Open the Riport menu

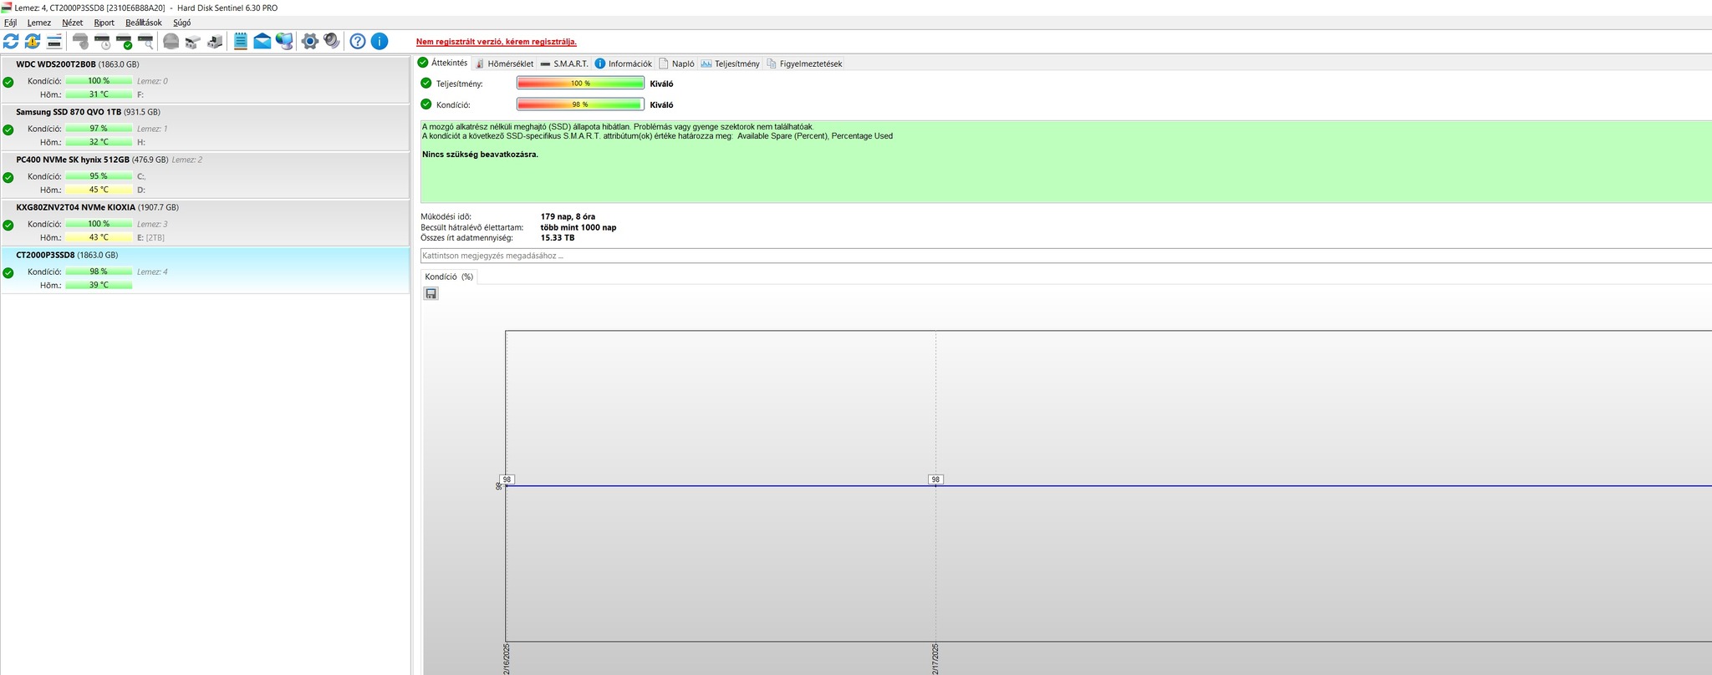click(104, 23)
